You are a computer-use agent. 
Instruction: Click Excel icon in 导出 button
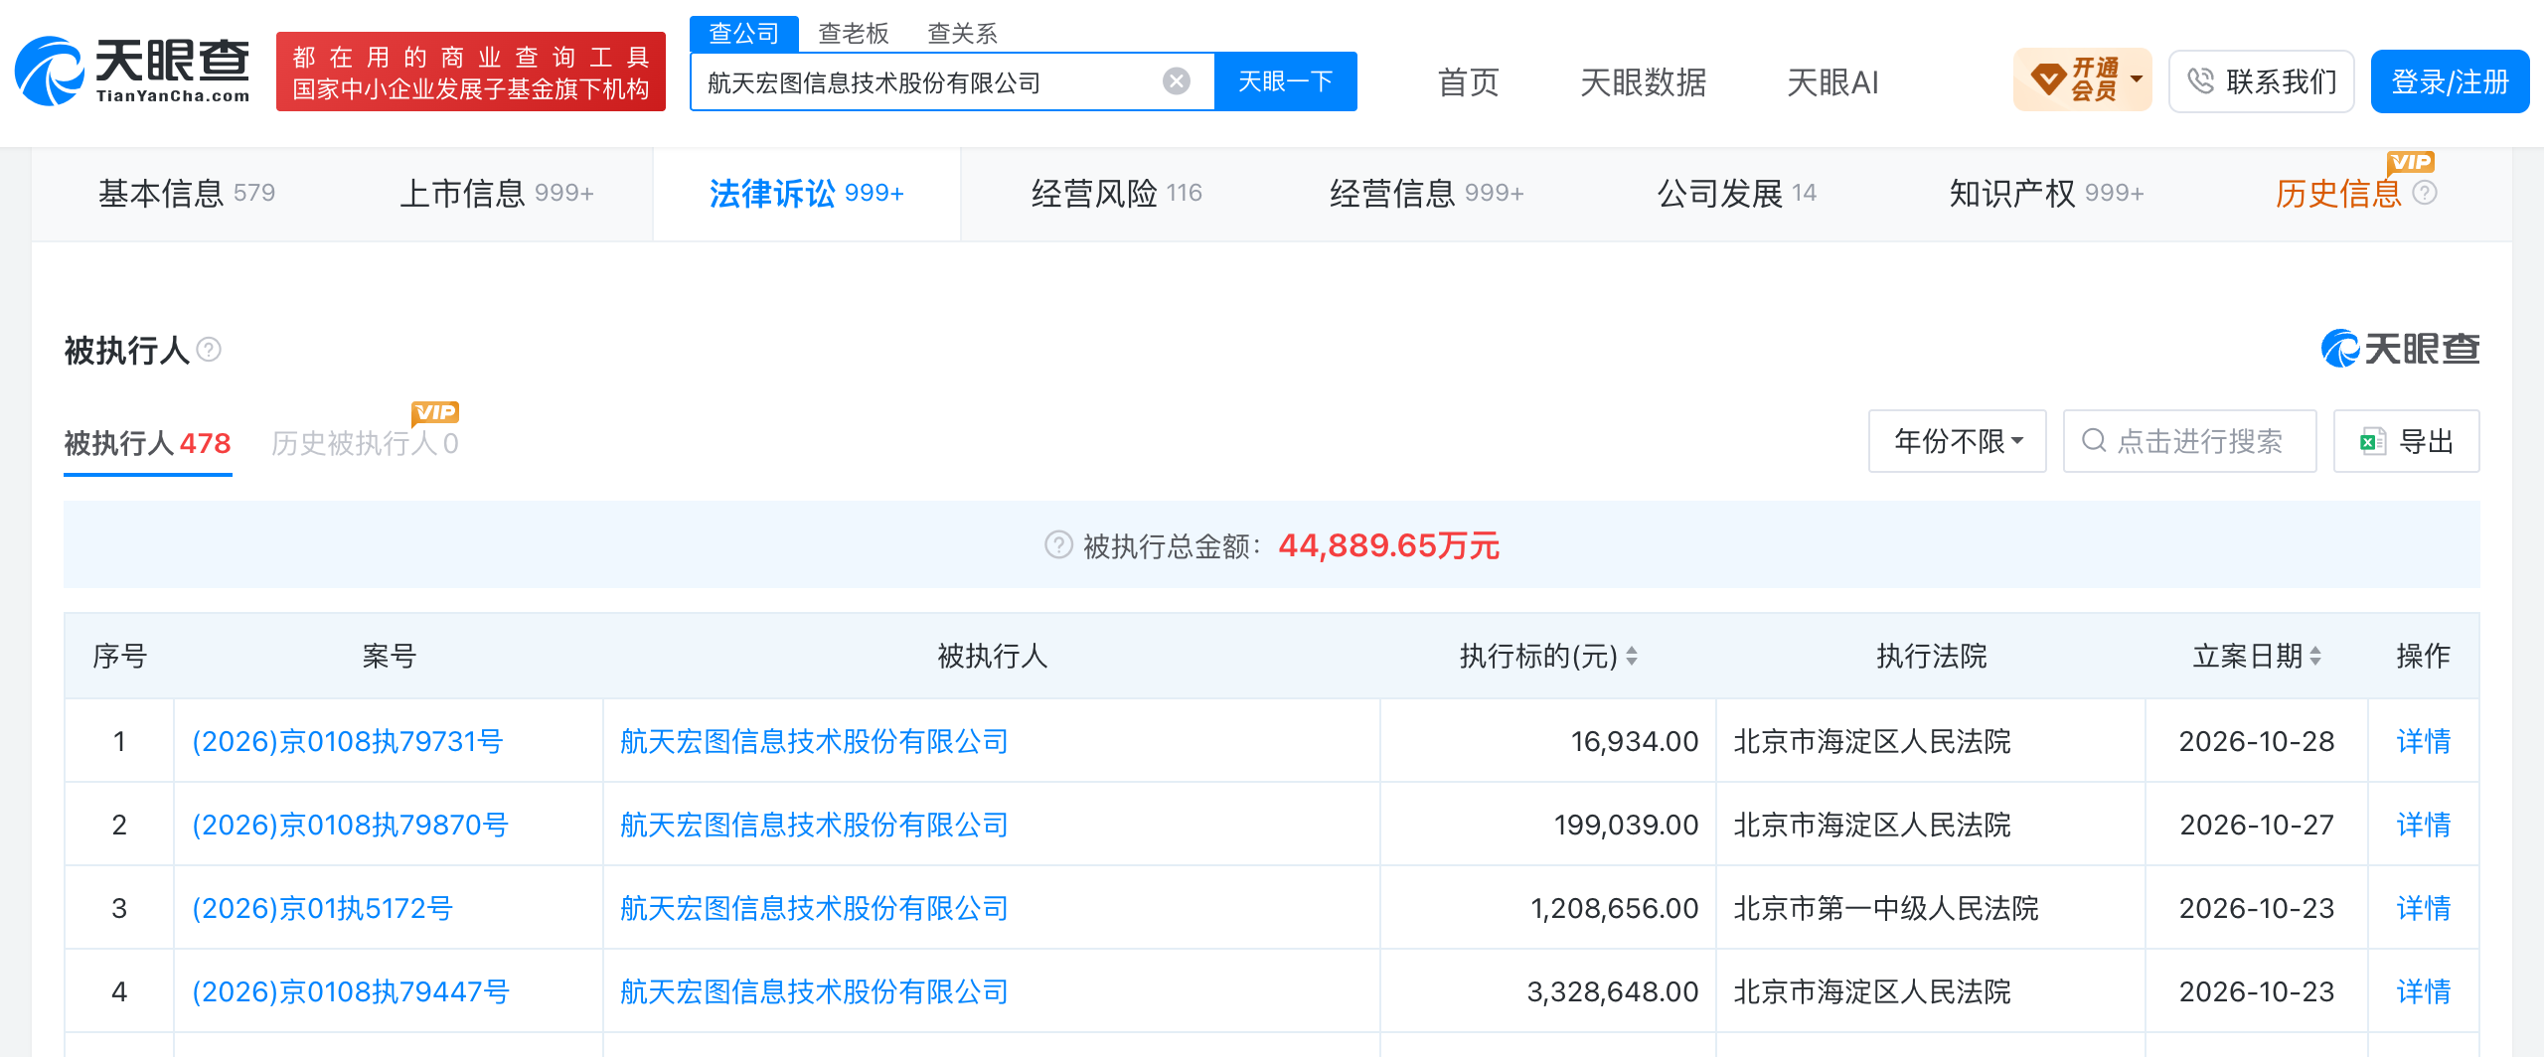(x=2373, y=441)
